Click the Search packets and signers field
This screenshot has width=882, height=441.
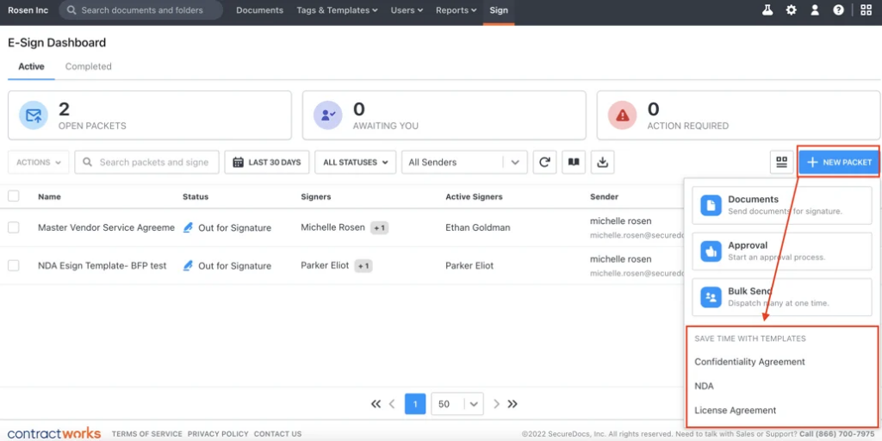pos(146,162)
